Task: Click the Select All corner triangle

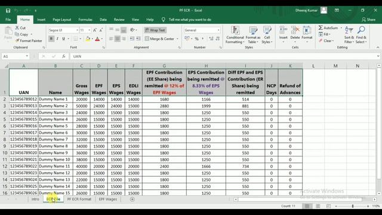Action: (x=7, y=66)
